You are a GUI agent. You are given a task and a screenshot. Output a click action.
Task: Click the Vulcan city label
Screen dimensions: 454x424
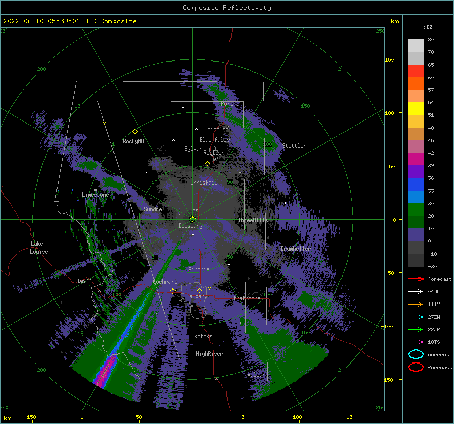[256, 375]
